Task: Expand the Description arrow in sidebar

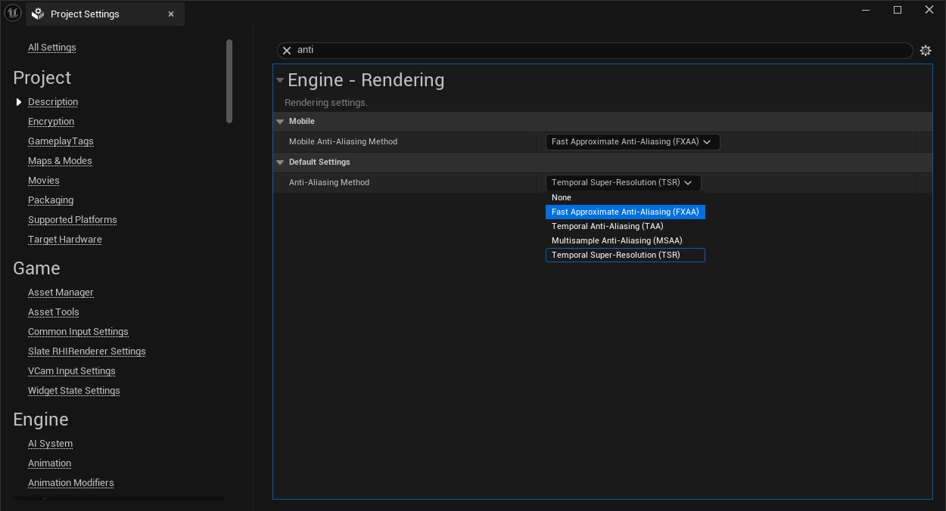Action: [x=19, y=102]
